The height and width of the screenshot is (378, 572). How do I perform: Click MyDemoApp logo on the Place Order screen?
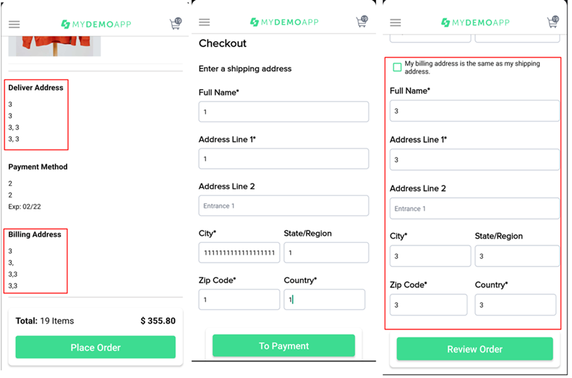[96, 25]
